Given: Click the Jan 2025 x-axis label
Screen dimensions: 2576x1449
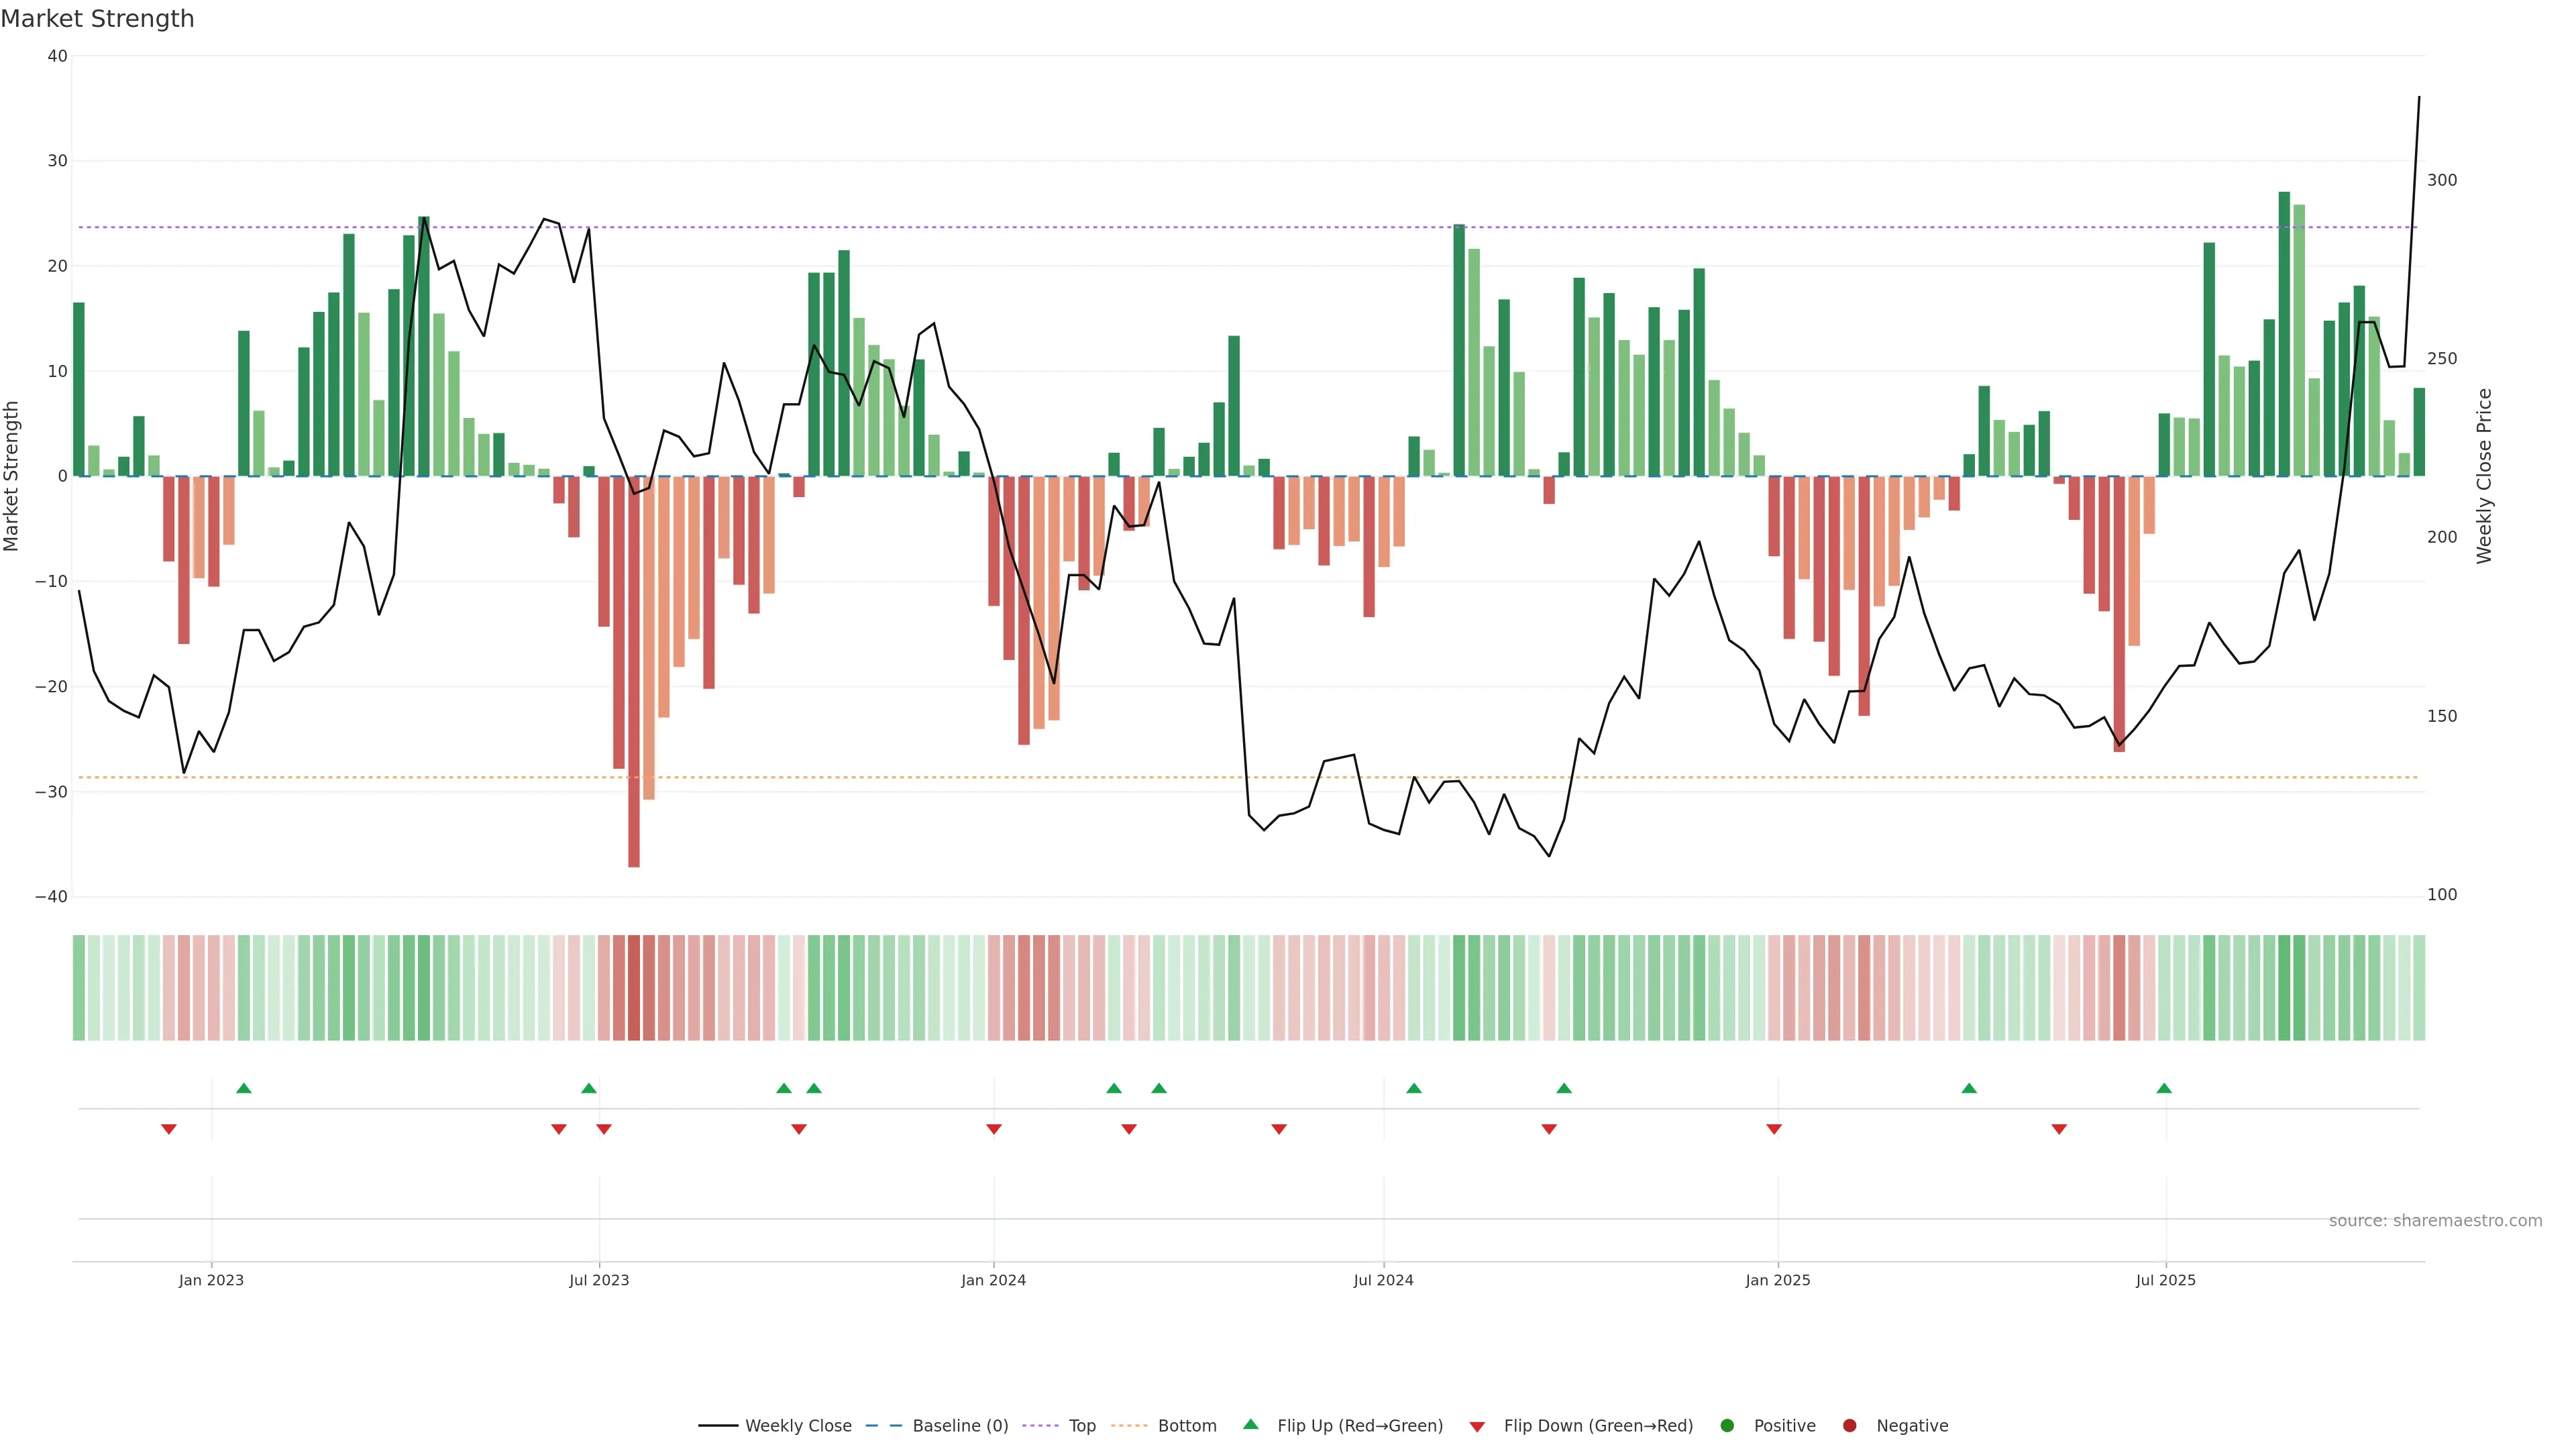Looking at the screenshot, I should [x=1777, y=1280].
